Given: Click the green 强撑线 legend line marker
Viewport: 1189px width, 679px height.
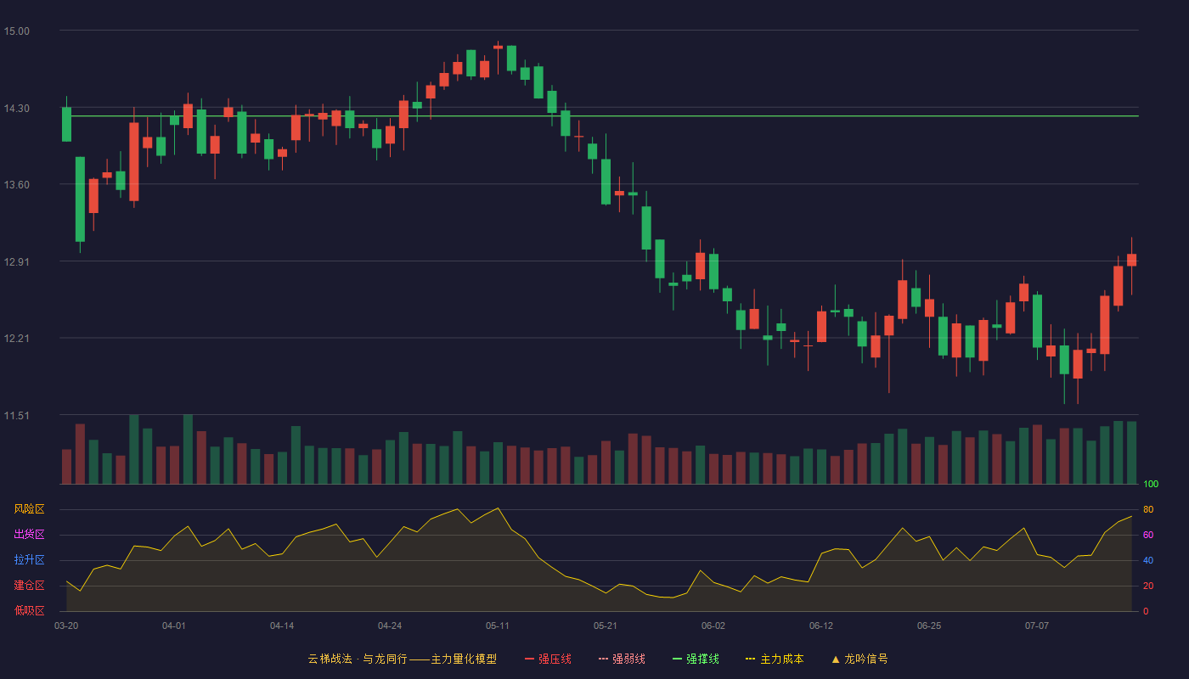Looking at the screenshot, I should click(678, 659).
